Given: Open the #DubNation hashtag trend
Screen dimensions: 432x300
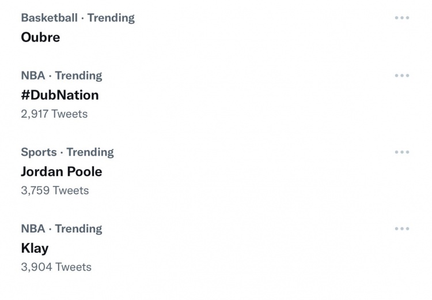Looking at the screenshot, I should [60, 95].
